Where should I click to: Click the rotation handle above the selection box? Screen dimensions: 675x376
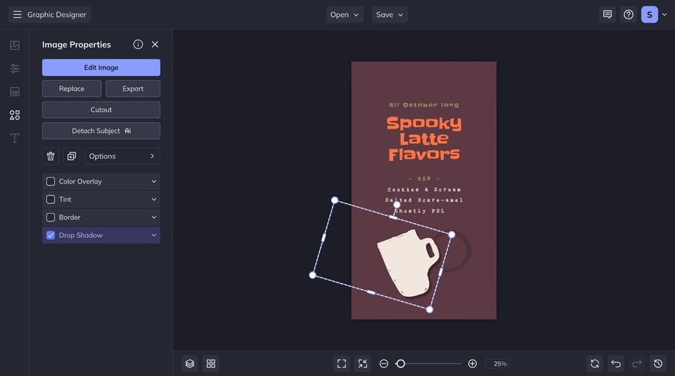pos(397,204)
